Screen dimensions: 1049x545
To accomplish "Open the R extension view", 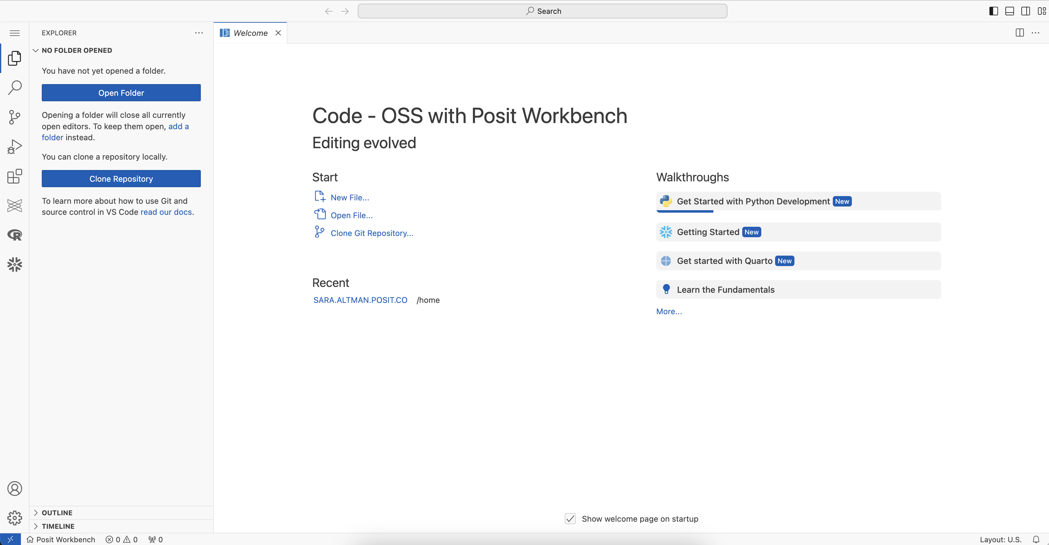I will point(15,235).
